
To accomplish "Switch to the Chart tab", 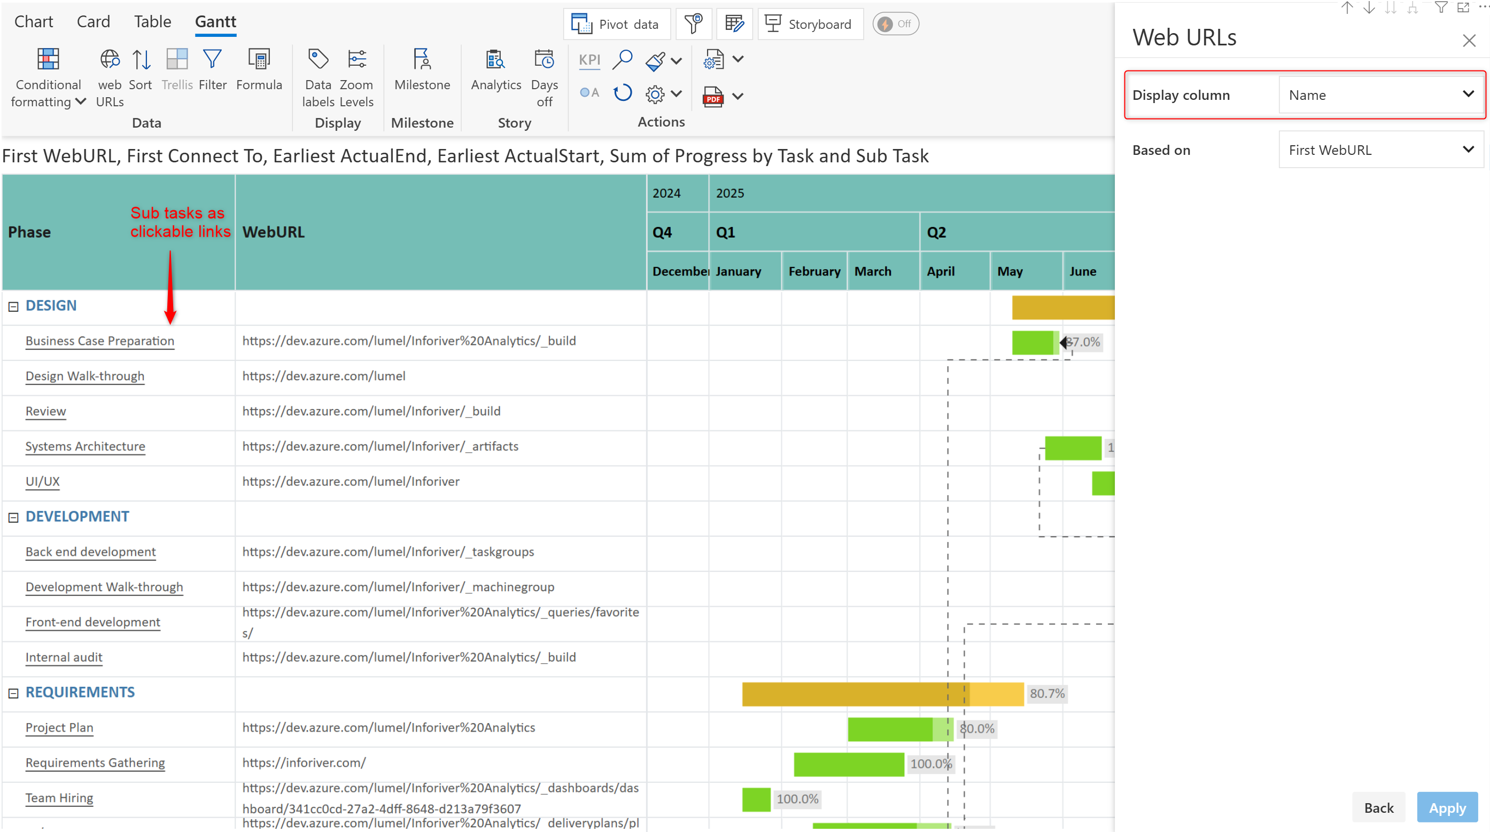I will click(x=34, y=21).
